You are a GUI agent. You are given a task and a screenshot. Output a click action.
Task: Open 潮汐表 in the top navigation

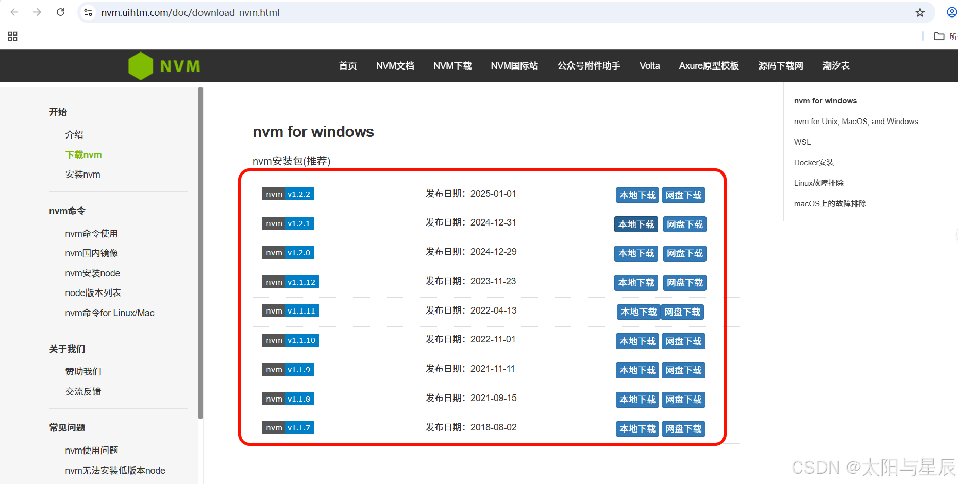click(836, 66)
